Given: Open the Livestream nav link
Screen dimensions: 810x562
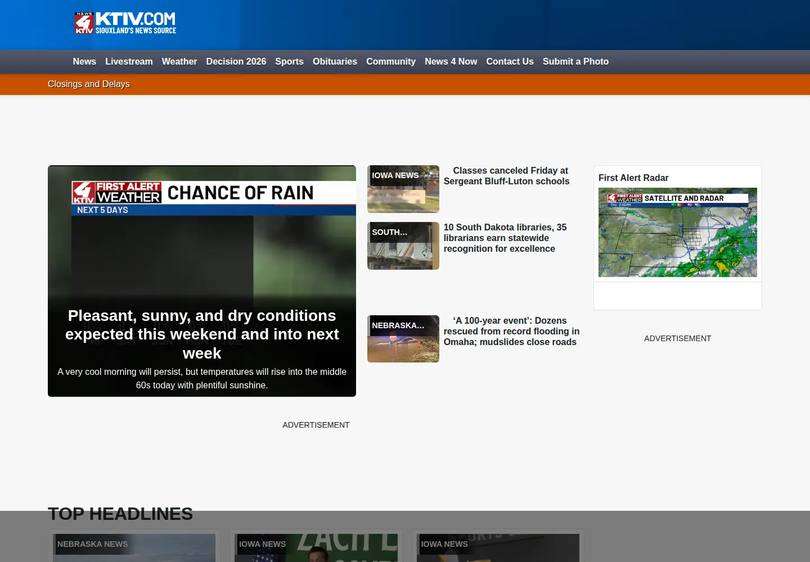Looking at the screenshot, I should 129,62.
